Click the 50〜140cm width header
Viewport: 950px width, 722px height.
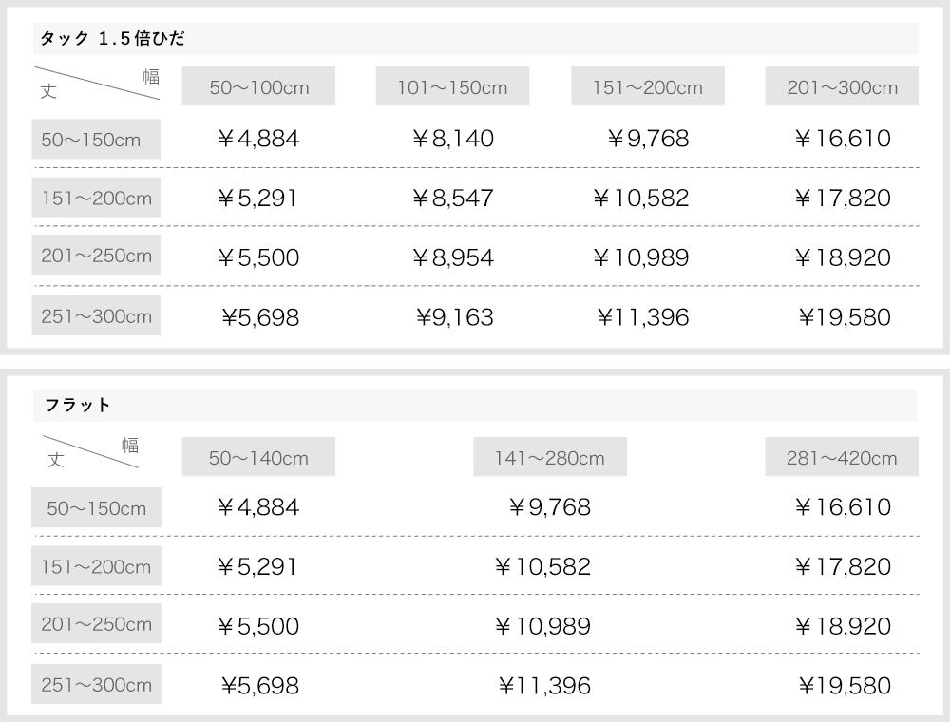click(x=258, y=458)
